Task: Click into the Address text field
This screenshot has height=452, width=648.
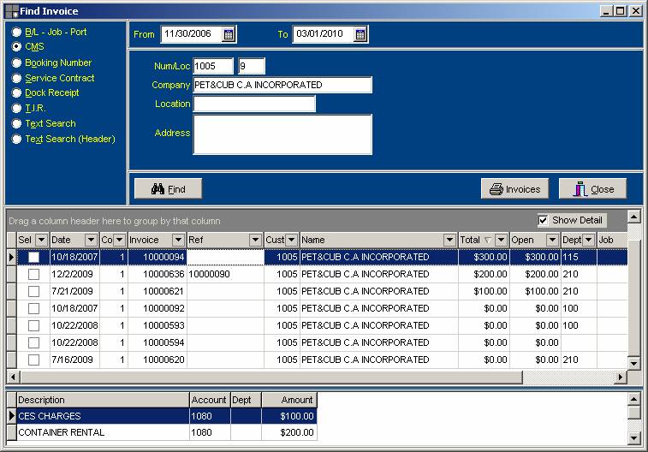Action: coord(282,134)
